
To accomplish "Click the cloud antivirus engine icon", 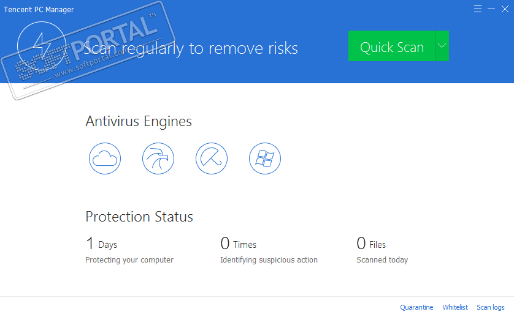I will click(104, 159).
